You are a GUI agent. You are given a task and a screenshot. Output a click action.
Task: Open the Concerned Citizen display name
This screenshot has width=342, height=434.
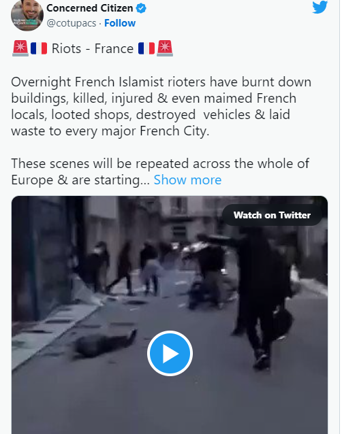pyautogui.click(x=89, y=8)
